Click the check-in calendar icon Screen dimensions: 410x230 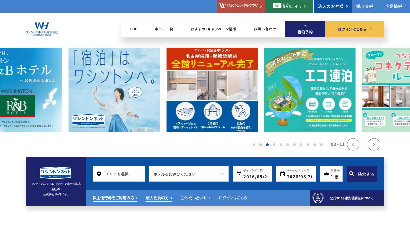(239, 174)
